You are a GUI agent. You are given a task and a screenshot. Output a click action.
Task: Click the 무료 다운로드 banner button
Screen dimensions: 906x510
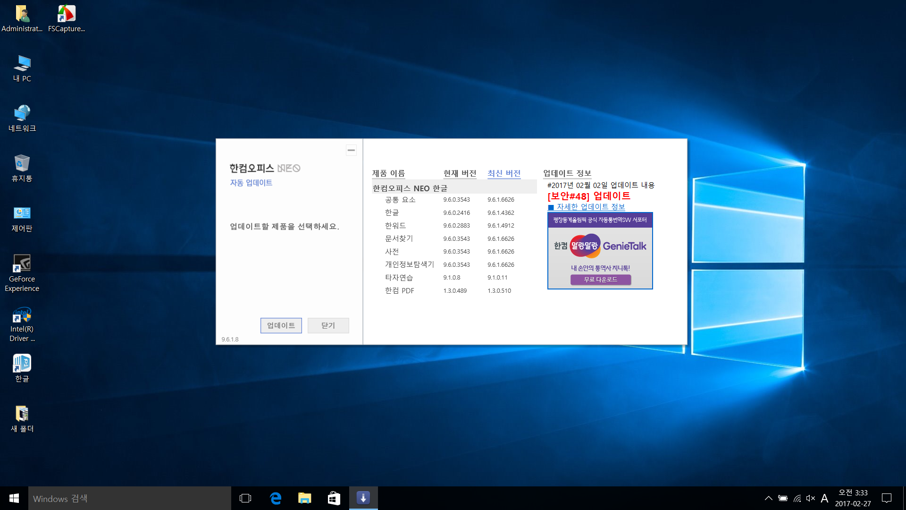pos(600,280)
